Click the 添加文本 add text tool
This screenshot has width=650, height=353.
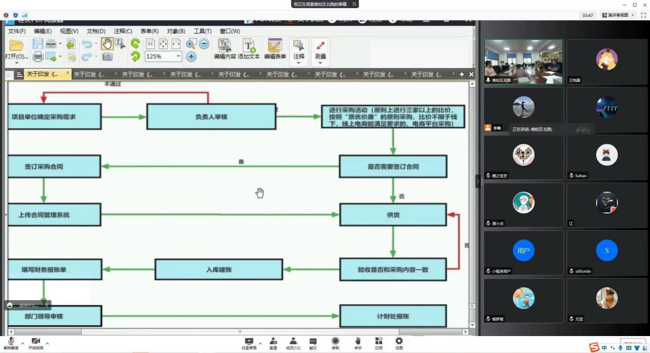pos(249,49)
